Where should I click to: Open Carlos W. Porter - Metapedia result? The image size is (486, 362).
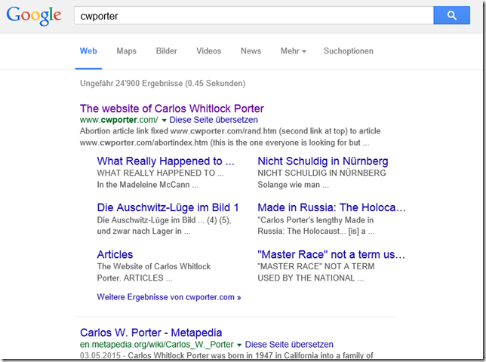point(149,333)
